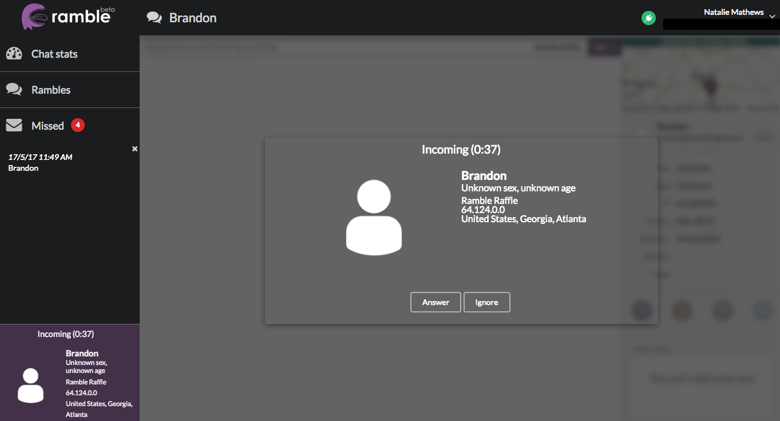Viewport: 780px width, 421px height.
Task: Click Brandon title in top bar
Action: [193, 18]
